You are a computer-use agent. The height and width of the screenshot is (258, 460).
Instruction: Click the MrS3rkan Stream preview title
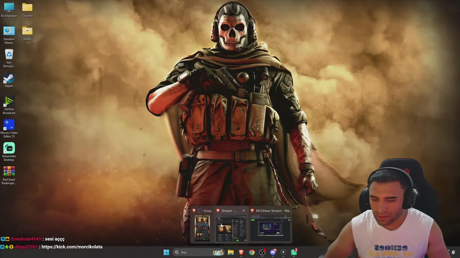274,211
